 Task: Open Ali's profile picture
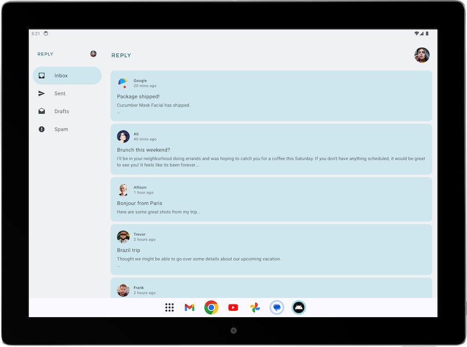coord(123,136)
